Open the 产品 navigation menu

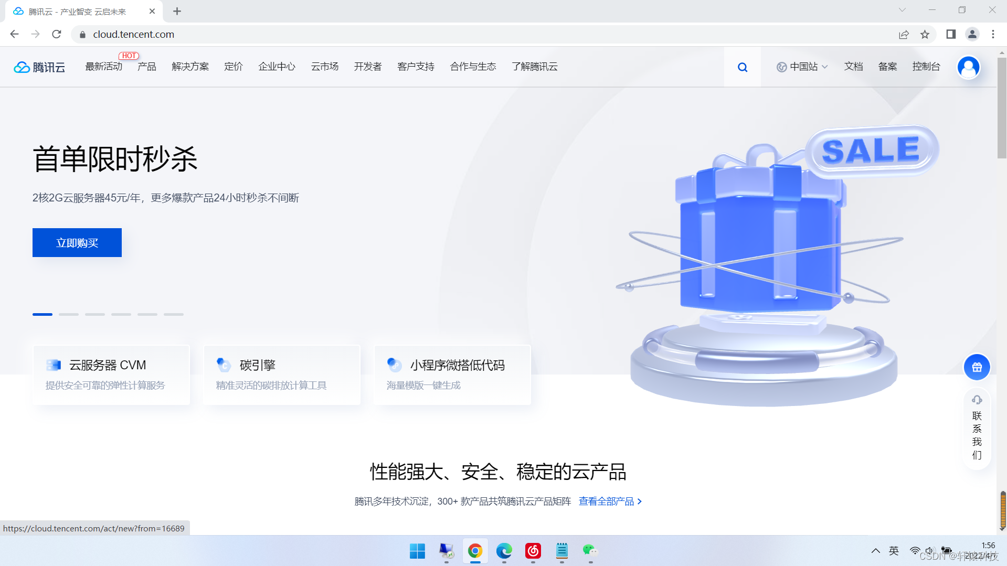[146, 67]
